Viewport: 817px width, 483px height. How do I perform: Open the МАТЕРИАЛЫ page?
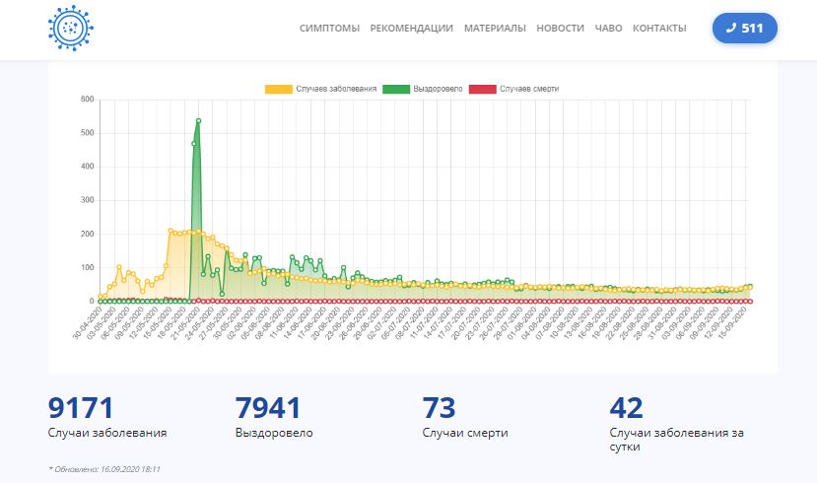pyautogui.click(x=495, y=29)
